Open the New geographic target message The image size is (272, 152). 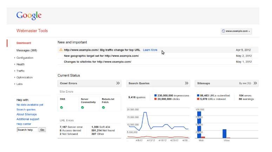(x=101, y=56)
